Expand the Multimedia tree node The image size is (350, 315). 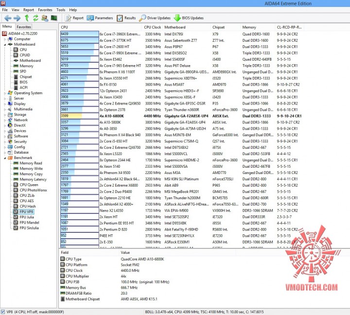point(5,109)
